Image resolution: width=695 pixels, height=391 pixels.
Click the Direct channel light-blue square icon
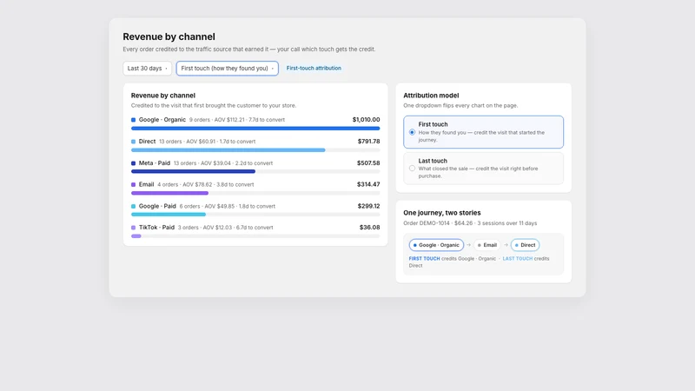tap(134, 142)
